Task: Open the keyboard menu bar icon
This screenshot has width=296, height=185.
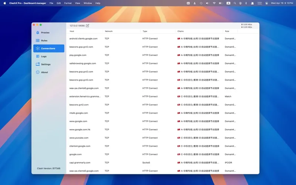Action: tap(188, 3)
